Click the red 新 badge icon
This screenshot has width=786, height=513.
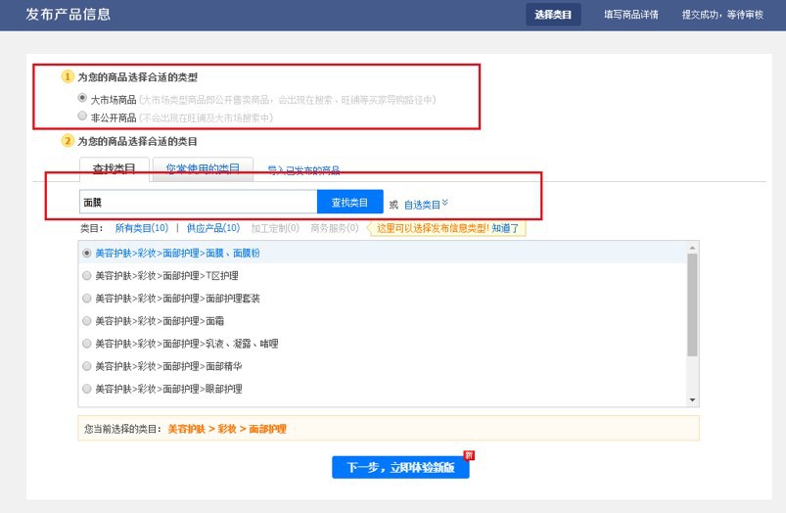[469, 455]
